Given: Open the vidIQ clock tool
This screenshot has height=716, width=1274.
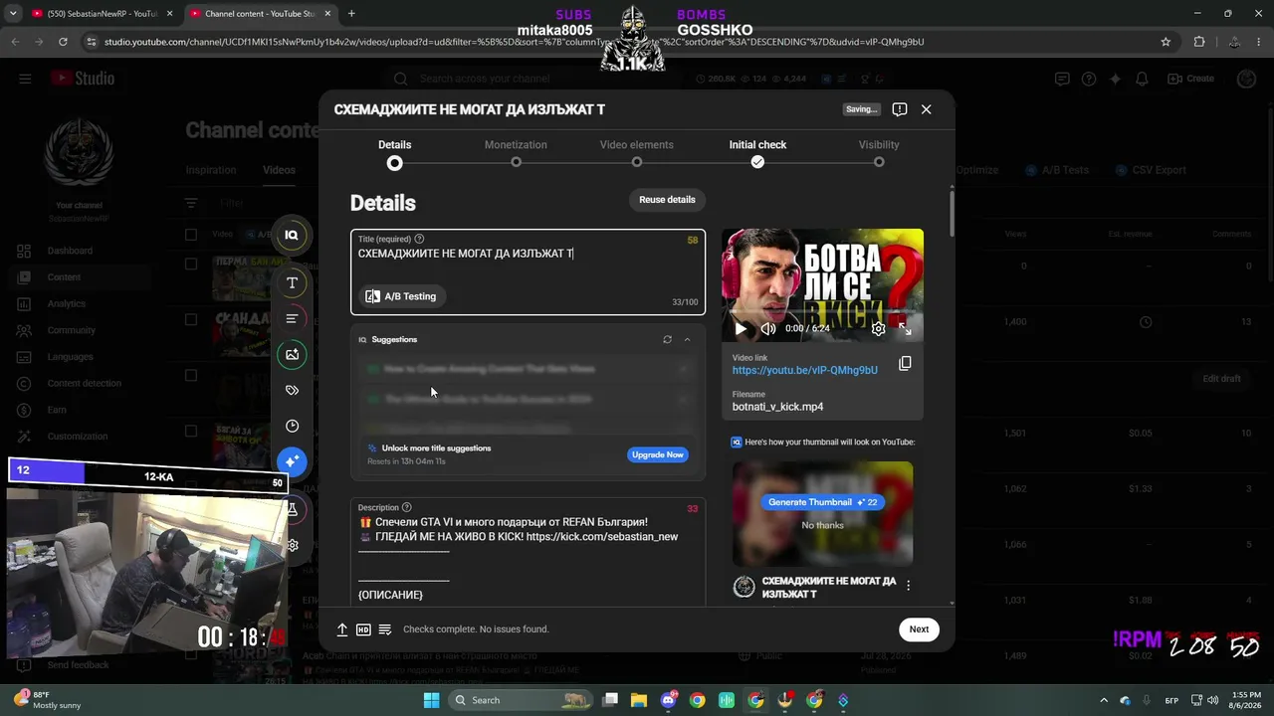Looking at the screenshot, I should [292, 426].
